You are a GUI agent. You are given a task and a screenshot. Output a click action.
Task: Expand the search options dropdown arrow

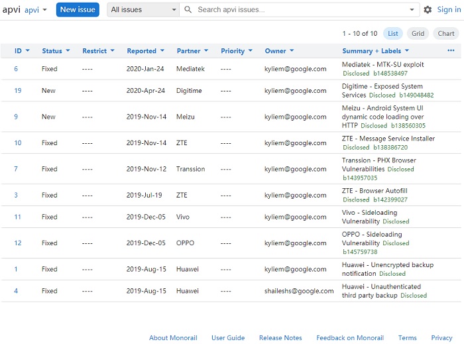point(413,10)
